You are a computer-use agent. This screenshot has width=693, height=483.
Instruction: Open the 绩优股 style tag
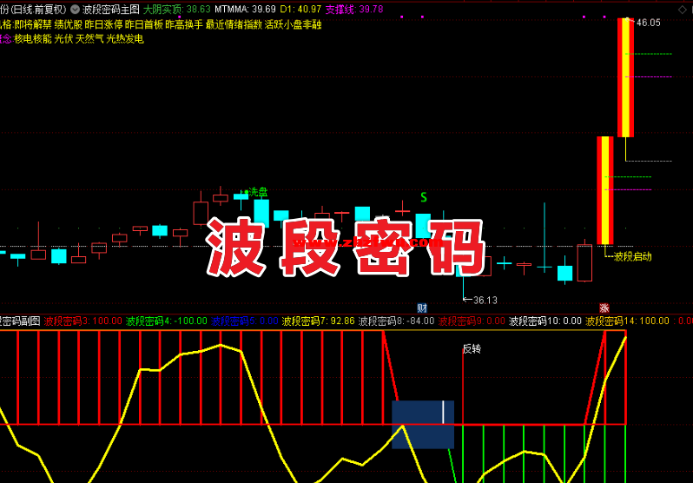pyautogui.click(x=68, y=25)
